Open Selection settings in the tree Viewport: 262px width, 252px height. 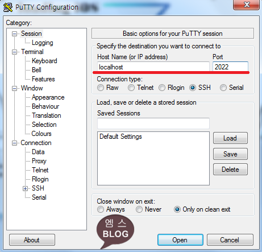(x=44, y=125)
